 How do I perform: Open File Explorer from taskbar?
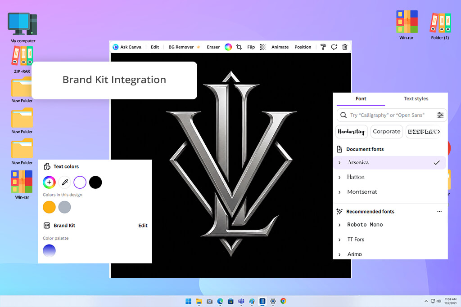[199, 302]
